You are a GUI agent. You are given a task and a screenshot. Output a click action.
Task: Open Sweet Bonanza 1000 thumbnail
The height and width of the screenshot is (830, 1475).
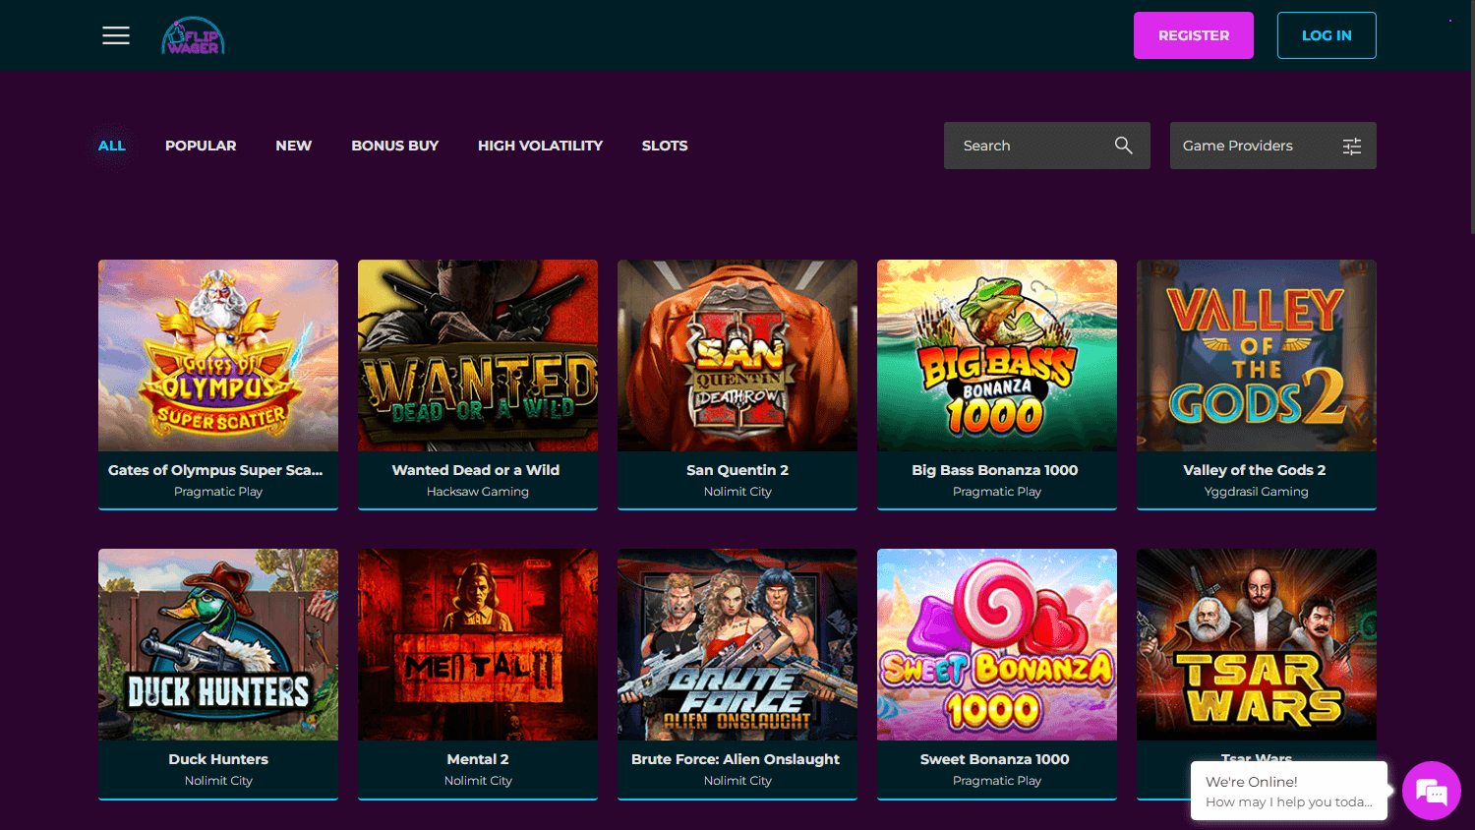997,644
